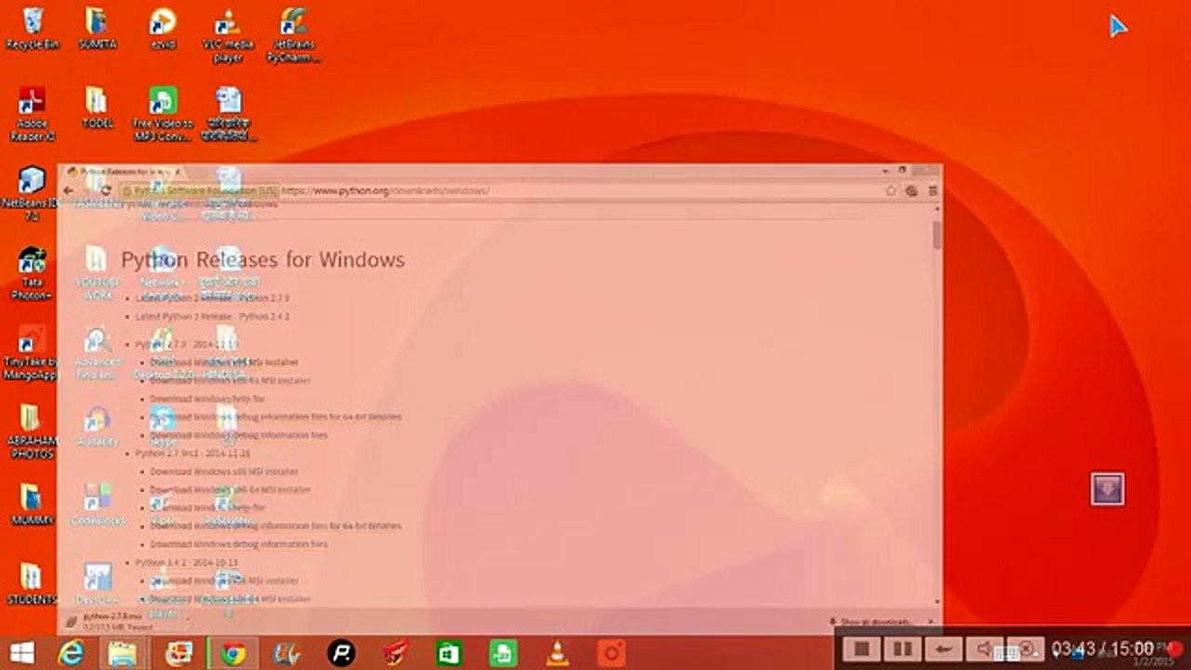Click the back arrow recorder button
The height and width of the screenshot is (670, 1191).
click(x=943, y=649)
